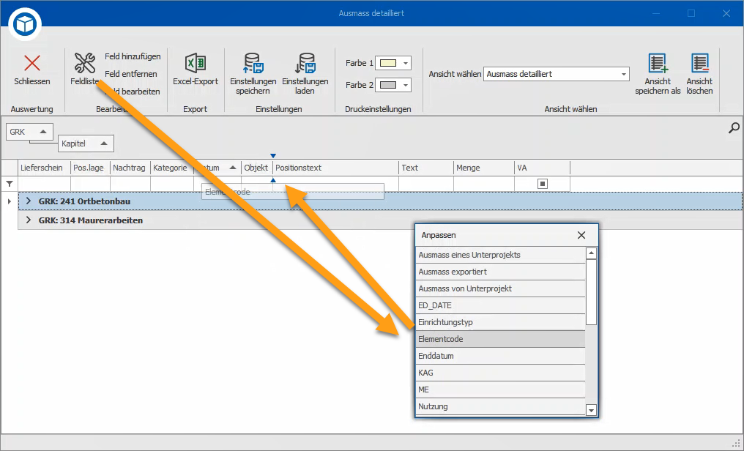Select ME in the Anpassen list
The width and height of the screenshot is (744, 451).
point(501,389)
